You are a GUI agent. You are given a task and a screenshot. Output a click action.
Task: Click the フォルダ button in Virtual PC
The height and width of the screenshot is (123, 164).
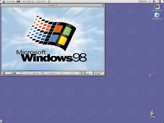point(70,73)
